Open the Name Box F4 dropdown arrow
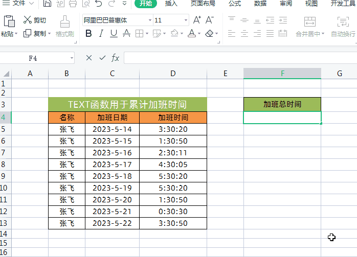The width and height of the screenshot is (357, 257). tap(72, 58)
